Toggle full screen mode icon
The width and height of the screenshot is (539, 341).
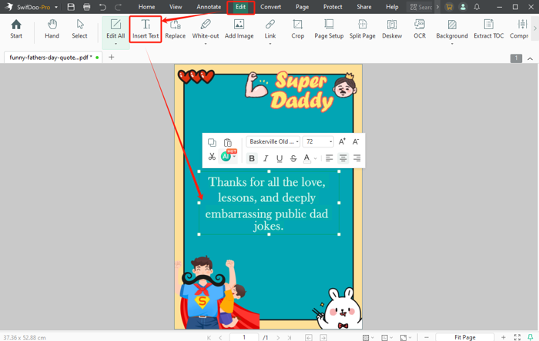coord(517,337)
